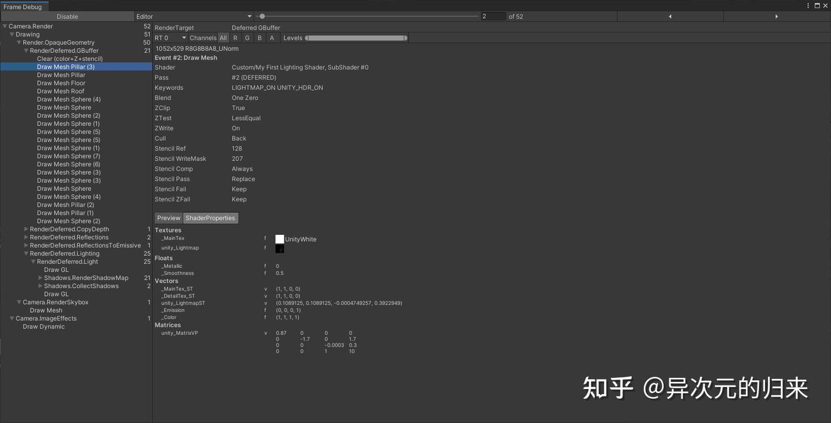Toggle the R channel view
The image size is (831, 423).
coord(235,38)
